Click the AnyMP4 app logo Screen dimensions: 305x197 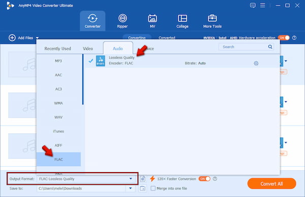[10, 6]
